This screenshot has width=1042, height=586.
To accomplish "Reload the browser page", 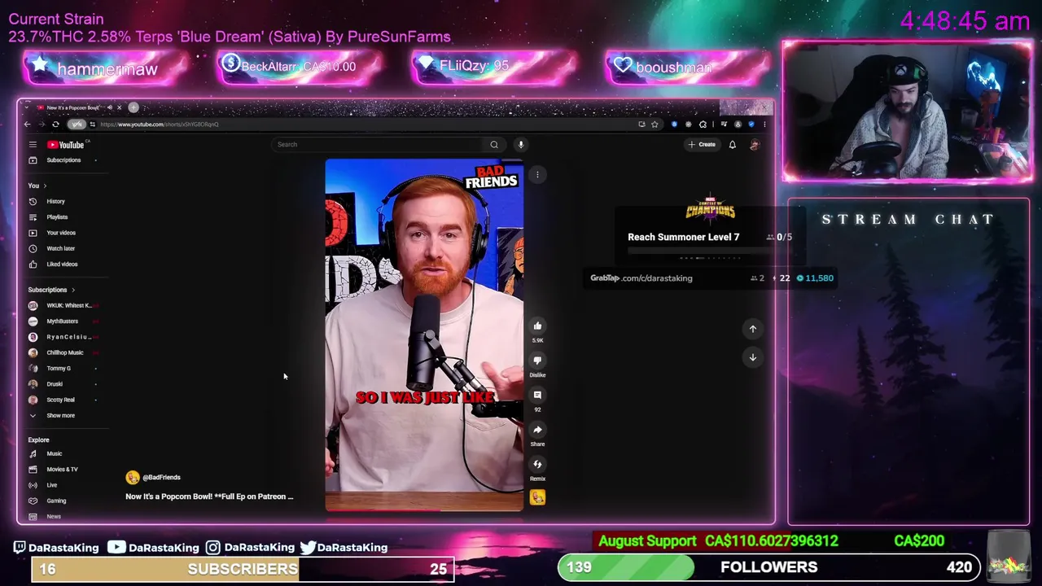I will click(55, 125).
